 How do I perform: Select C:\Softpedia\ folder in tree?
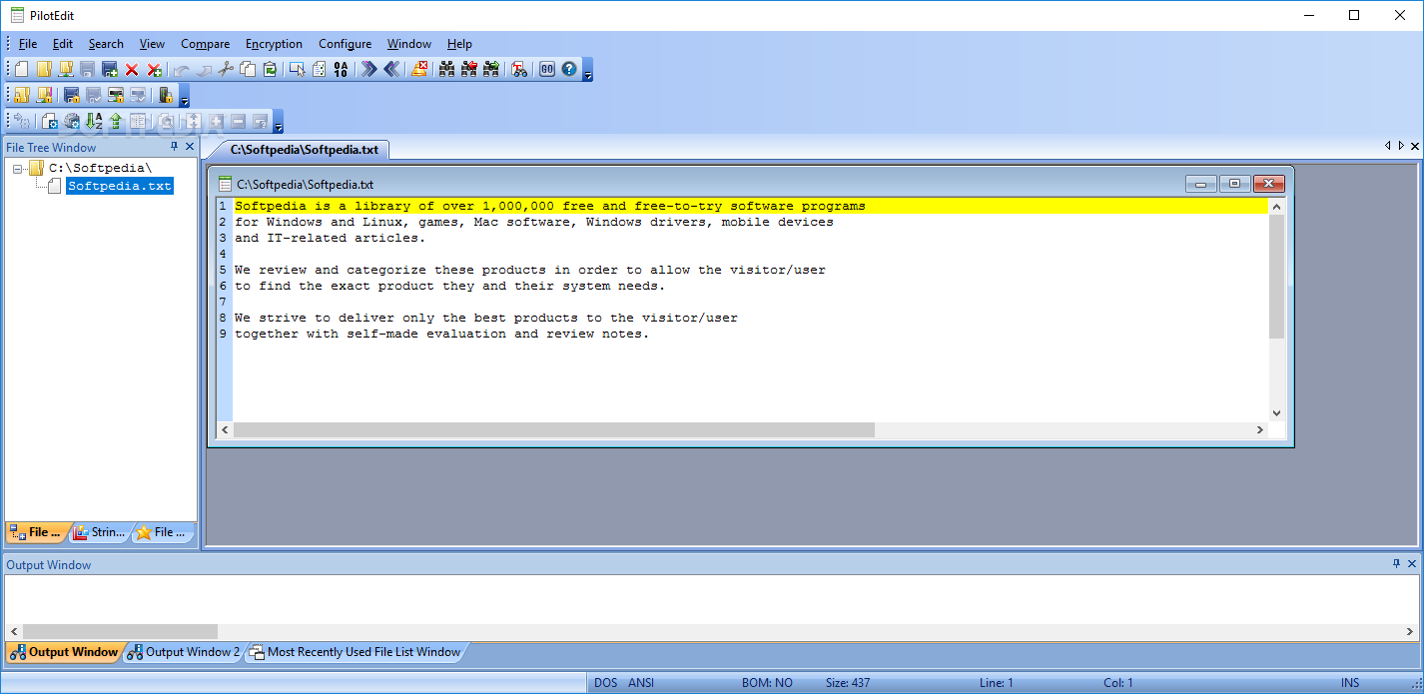click(100, 169)
